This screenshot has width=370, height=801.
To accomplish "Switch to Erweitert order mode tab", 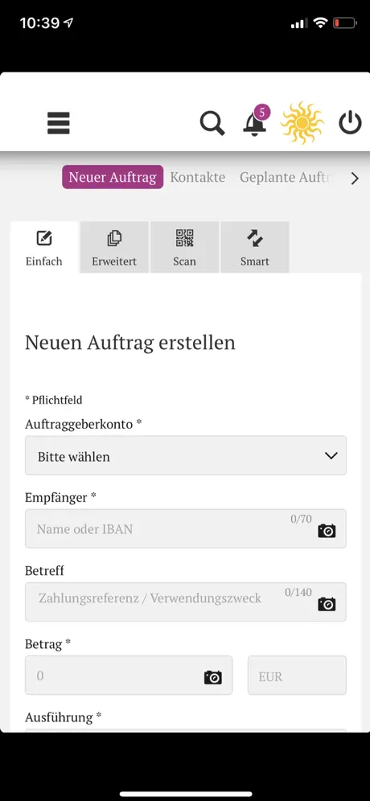I will (x=114, y=247).
